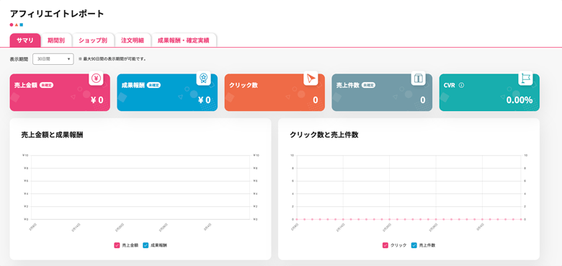Click the flag icon on CVR card
562x266 pixels.
click(525, 78)
